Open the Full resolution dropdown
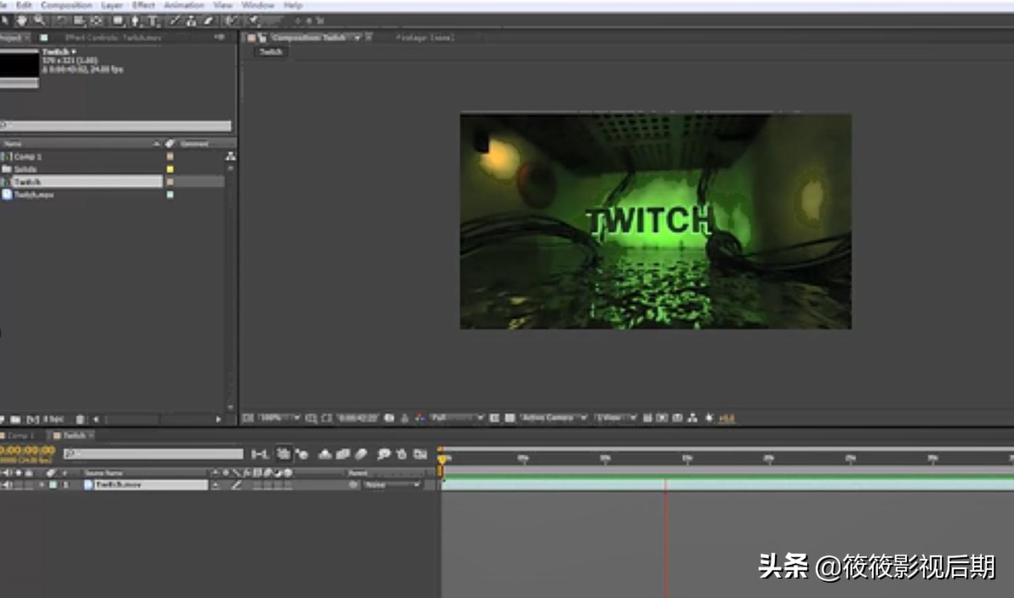The width and height of the screenshot is (1014, 598). (x=457, y=418)
